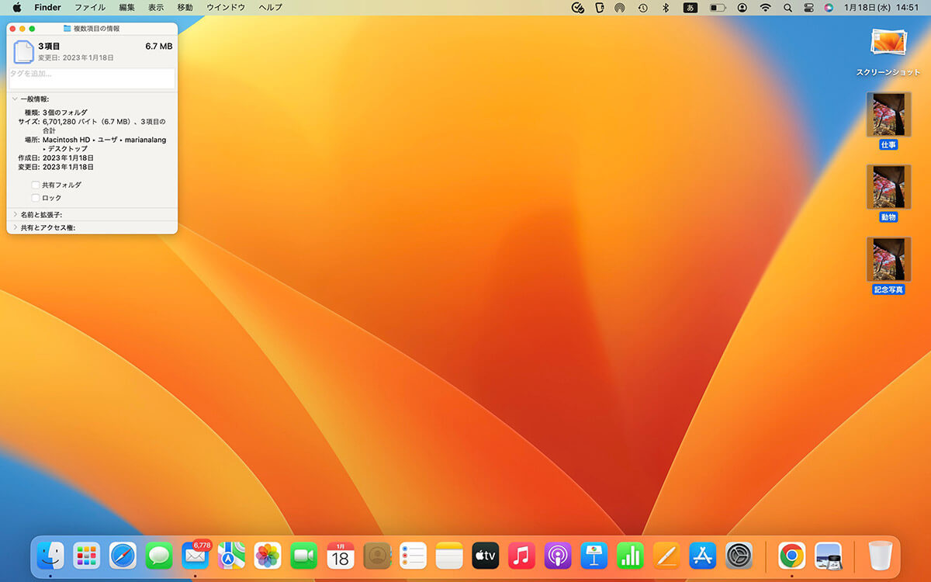Select the 動物 folder on desktop

tap(888, 193)
